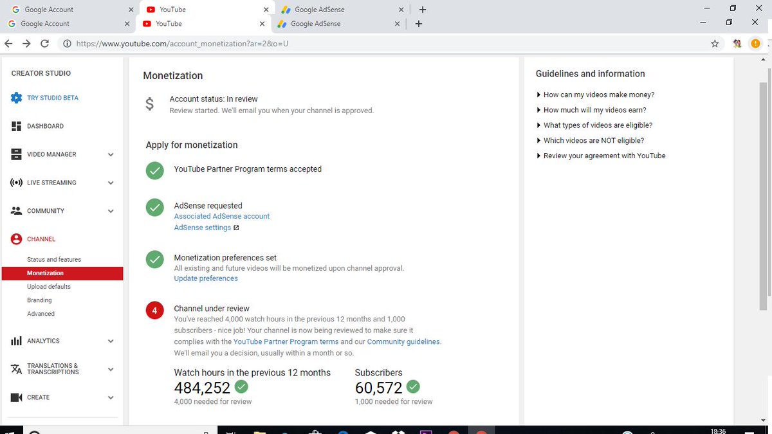Click the TRY STUDIO BETA gear icon
The height and width of the screenshot is (434, 772).
(17, 98)
